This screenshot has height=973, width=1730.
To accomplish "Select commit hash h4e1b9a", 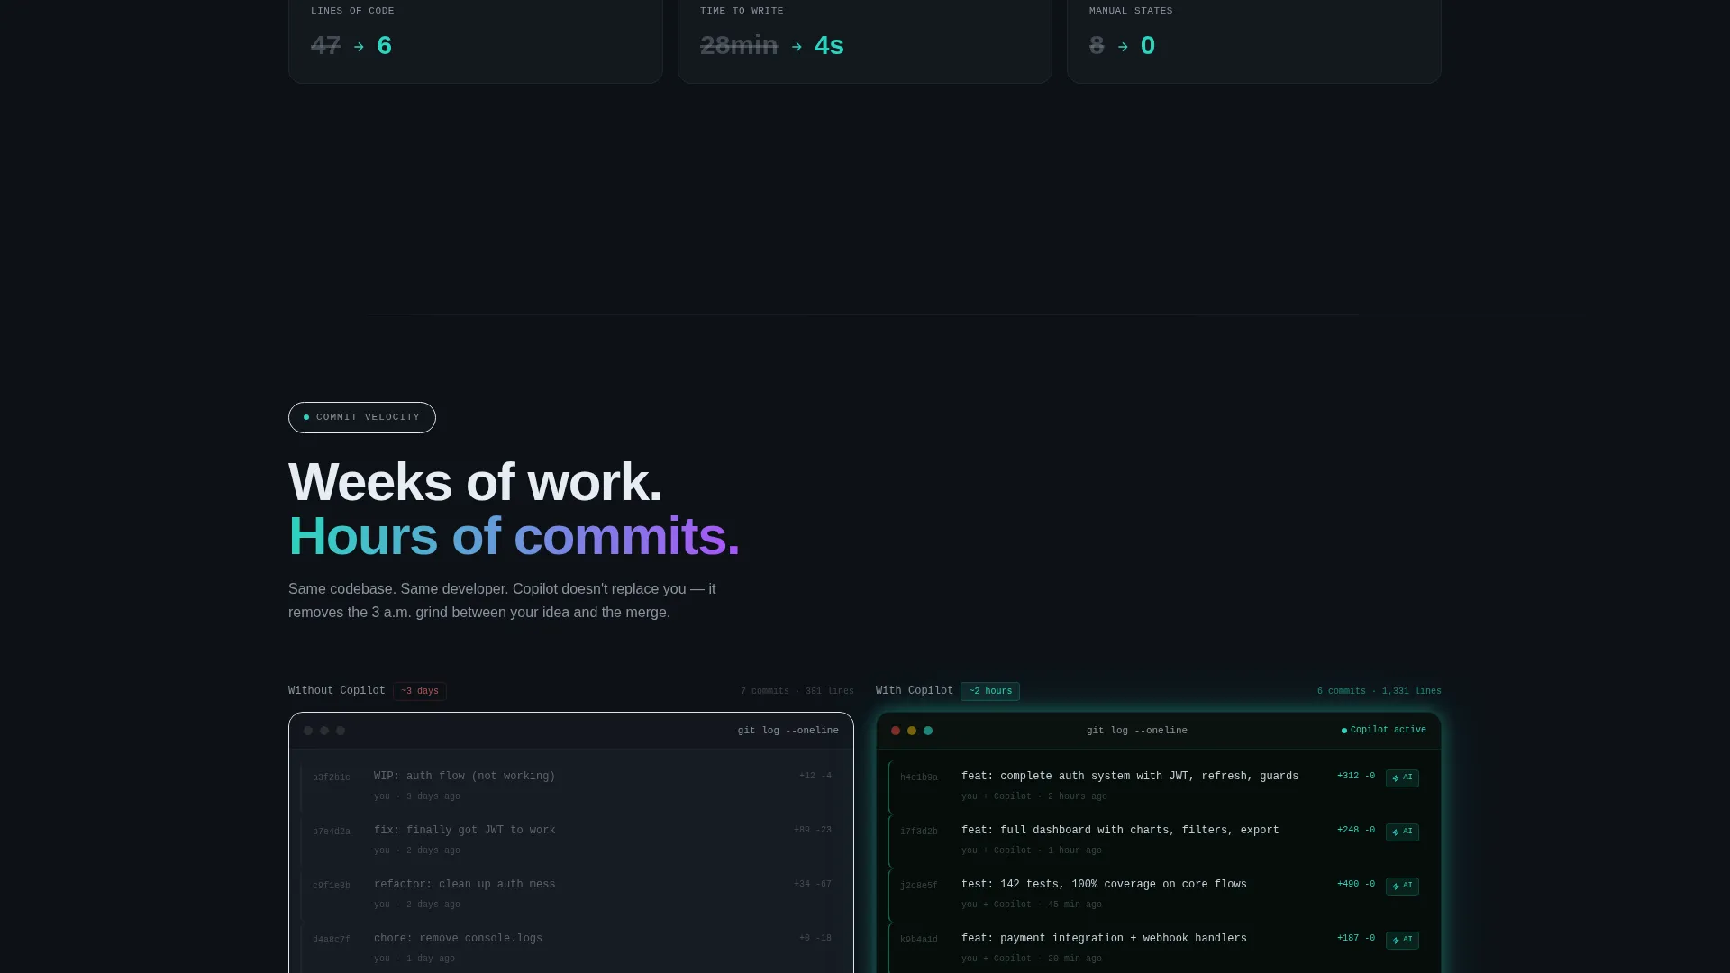I will (x=919, y=777).
